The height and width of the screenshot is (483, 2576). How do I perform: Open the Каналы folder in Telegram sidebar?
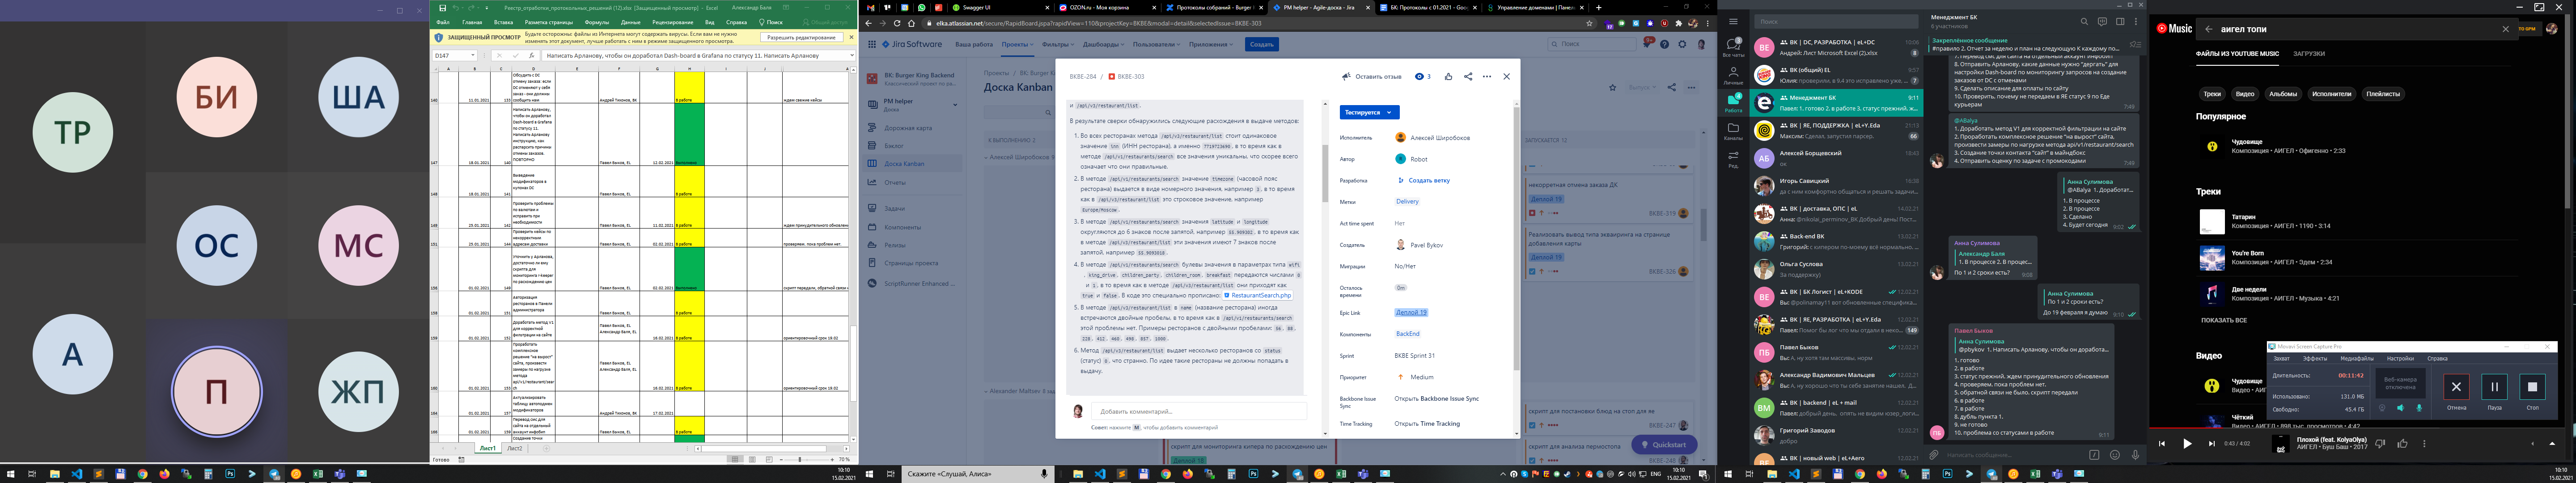click(1733, 130)
